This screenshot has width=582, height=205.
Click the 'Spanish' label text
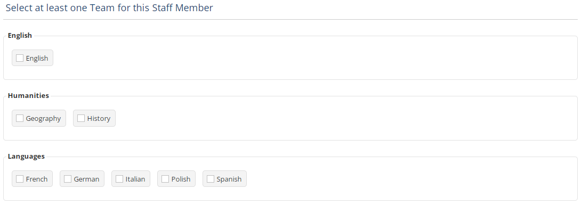tap(229, 179)
